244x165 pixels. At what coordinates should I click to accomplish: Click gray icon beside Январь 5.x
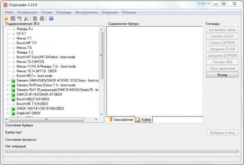point(14,29)
